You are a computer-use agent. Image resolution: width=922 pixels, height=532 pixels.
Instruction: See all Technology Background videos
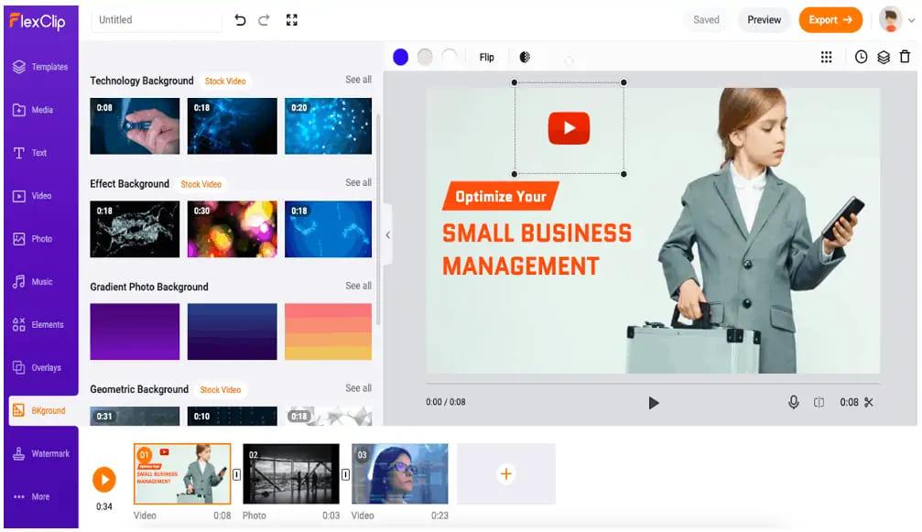click(358, 80)
